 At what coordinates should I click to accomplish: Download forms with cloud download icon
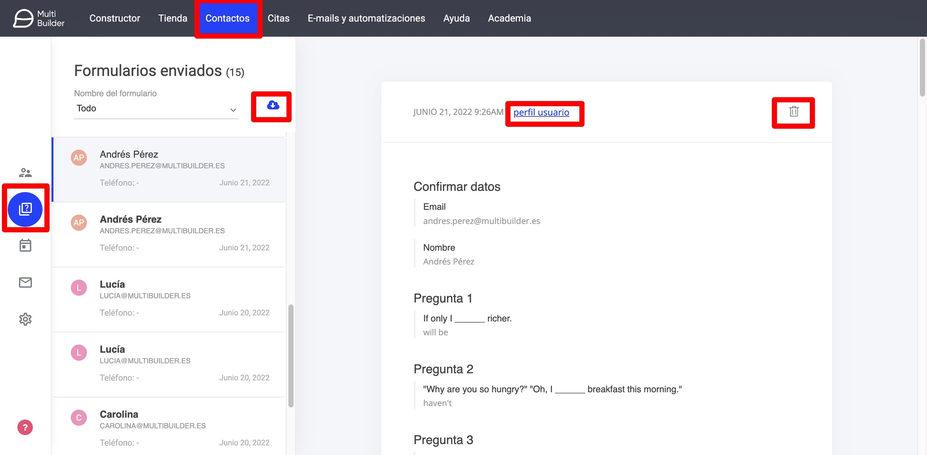point(272,105)
